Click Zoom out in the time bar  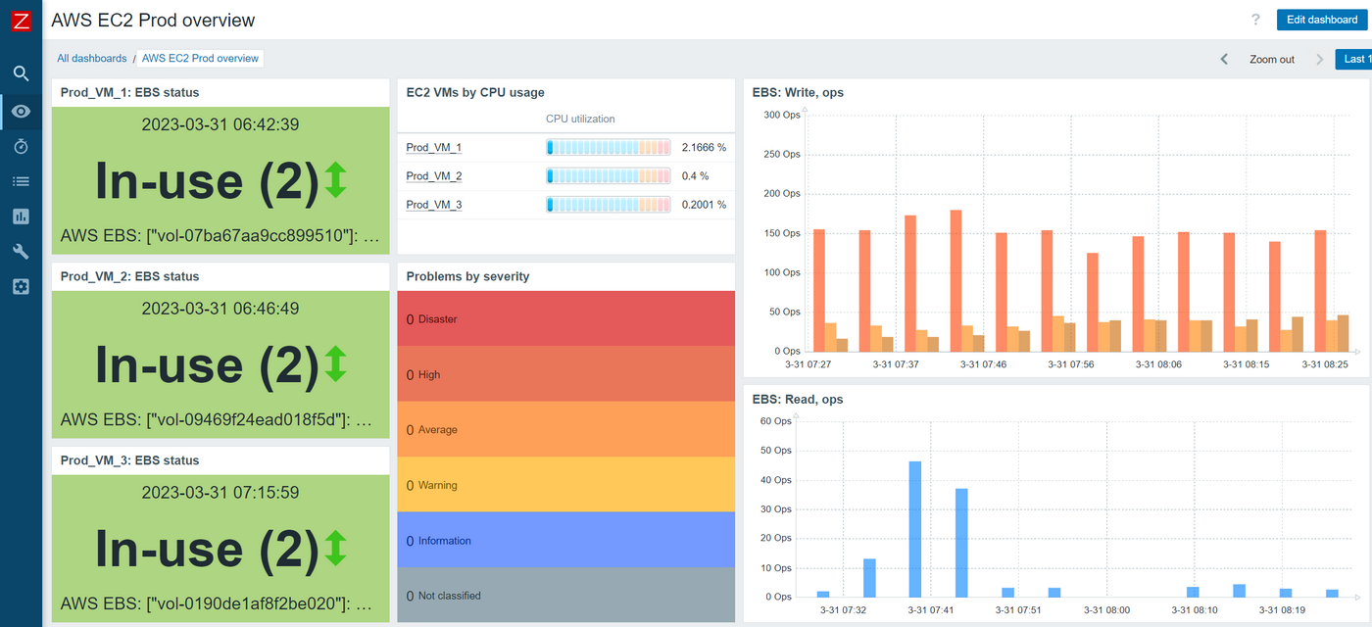pyautogui.click(x=1271, y=59)
